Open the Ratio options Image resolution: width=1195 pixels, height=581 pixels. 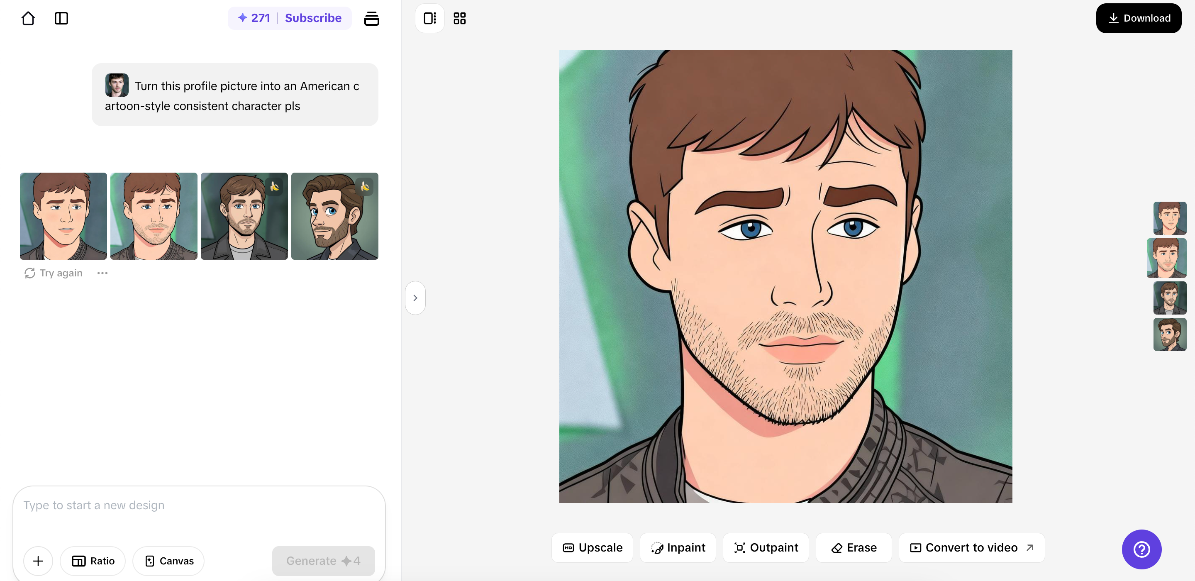click(x=93, y=561)
